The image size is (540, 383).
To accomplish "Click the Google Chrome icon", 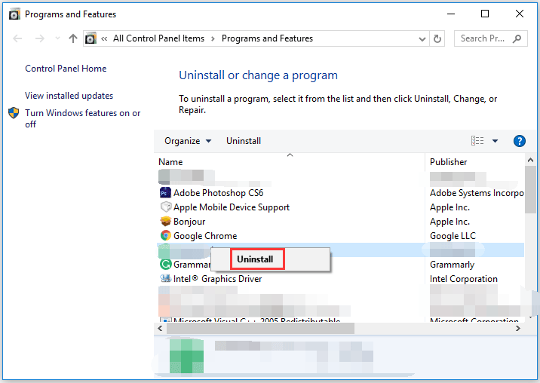I will click(166, 235).
